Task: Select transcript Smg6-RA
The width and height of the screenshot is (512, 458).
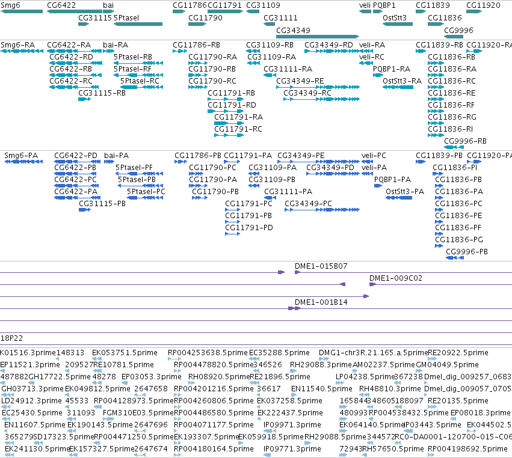Action: (x=18, y=44)
